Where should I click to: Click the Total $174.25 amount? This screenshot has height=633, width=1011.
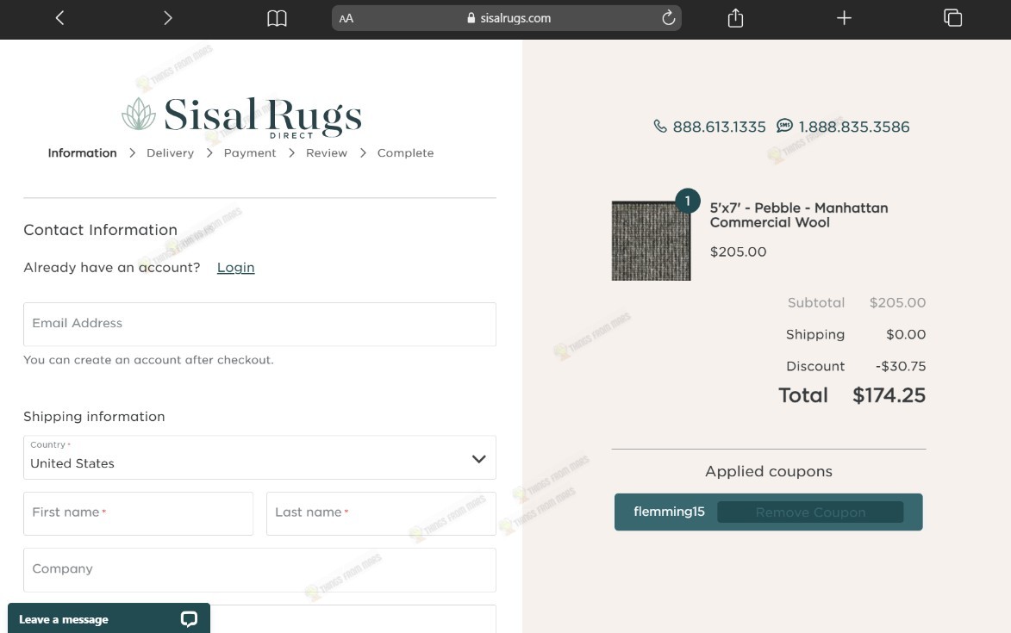(889, 395)
